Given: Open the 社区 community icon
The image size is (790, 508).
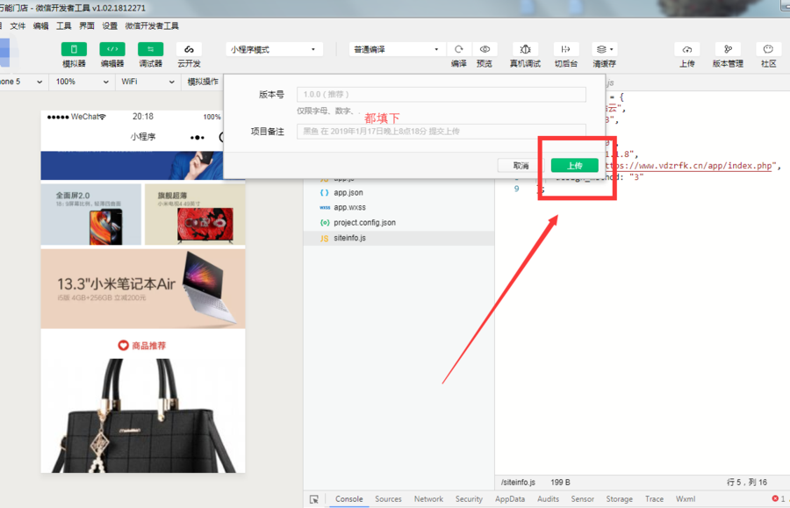Looking at the screenshot, I should point(768,49).
